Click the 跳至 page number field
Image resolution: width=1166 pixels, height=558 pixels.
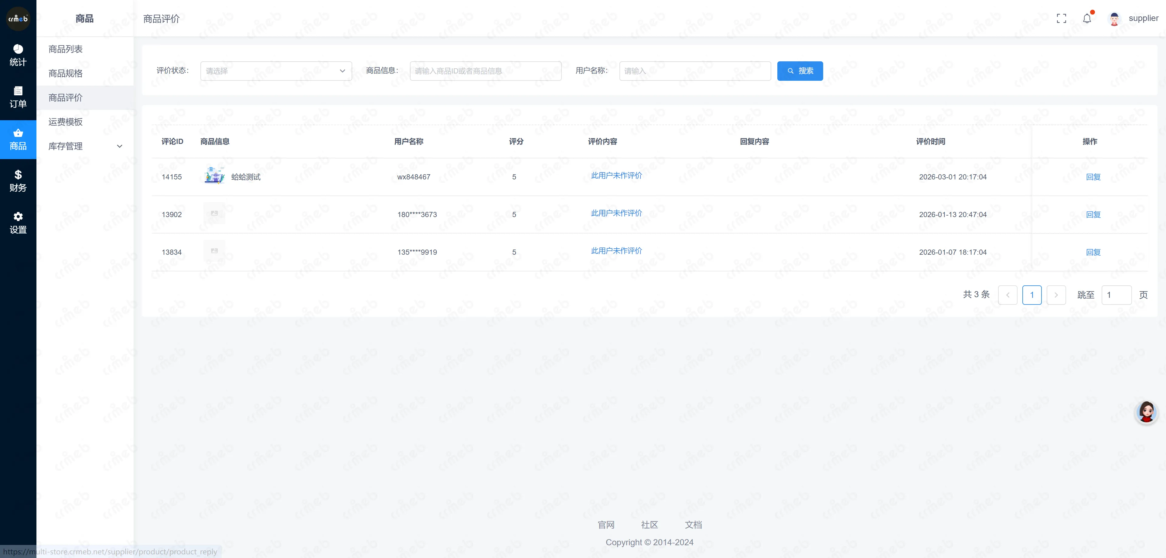point(1117,295)
